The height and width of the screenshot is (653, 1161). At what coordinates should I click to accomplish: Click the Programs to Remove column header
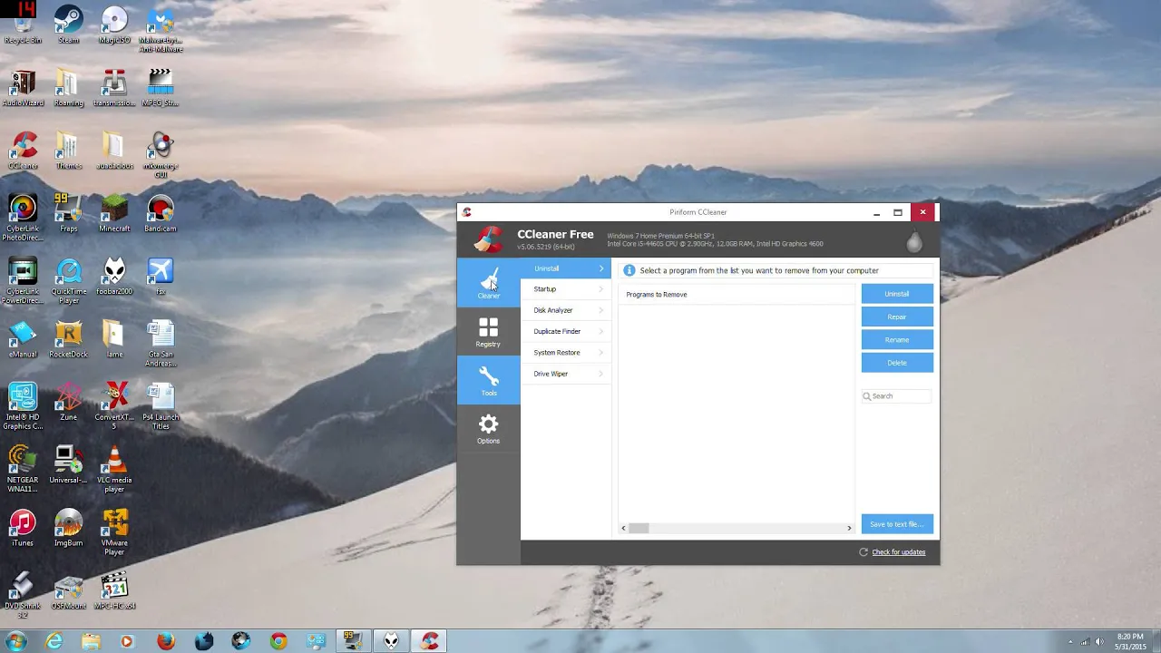[737, 295]
